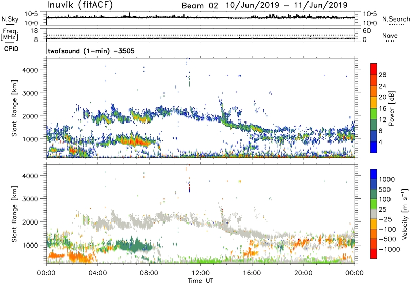This screenshot has height=284, width=410.
Task: Click the -25 tick on velocity colorbar
Action: 386,219
